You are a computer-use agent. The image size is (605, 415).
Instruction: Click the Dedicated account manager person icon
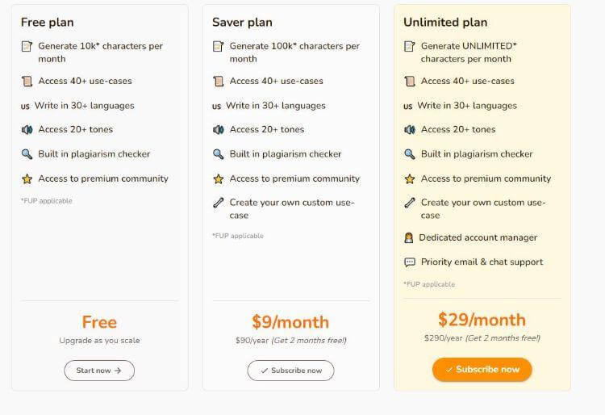[x=409, y=237]
